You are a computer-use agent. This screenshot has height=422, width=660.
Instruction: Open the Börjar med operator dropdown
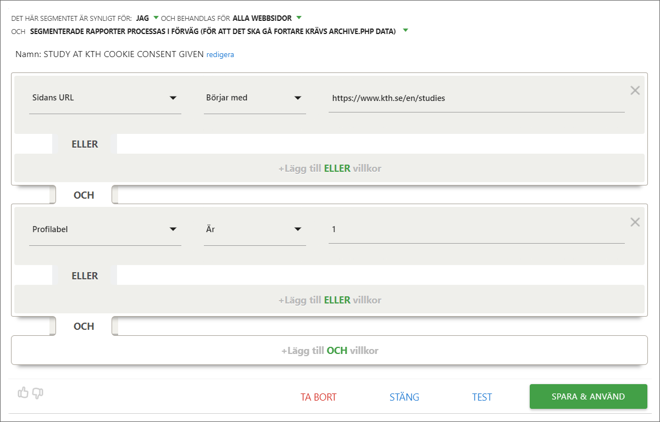tap(254, 98)
